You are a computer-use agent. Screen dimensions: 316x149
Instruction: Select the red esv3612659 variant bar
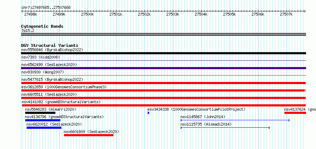coord(163,90)
